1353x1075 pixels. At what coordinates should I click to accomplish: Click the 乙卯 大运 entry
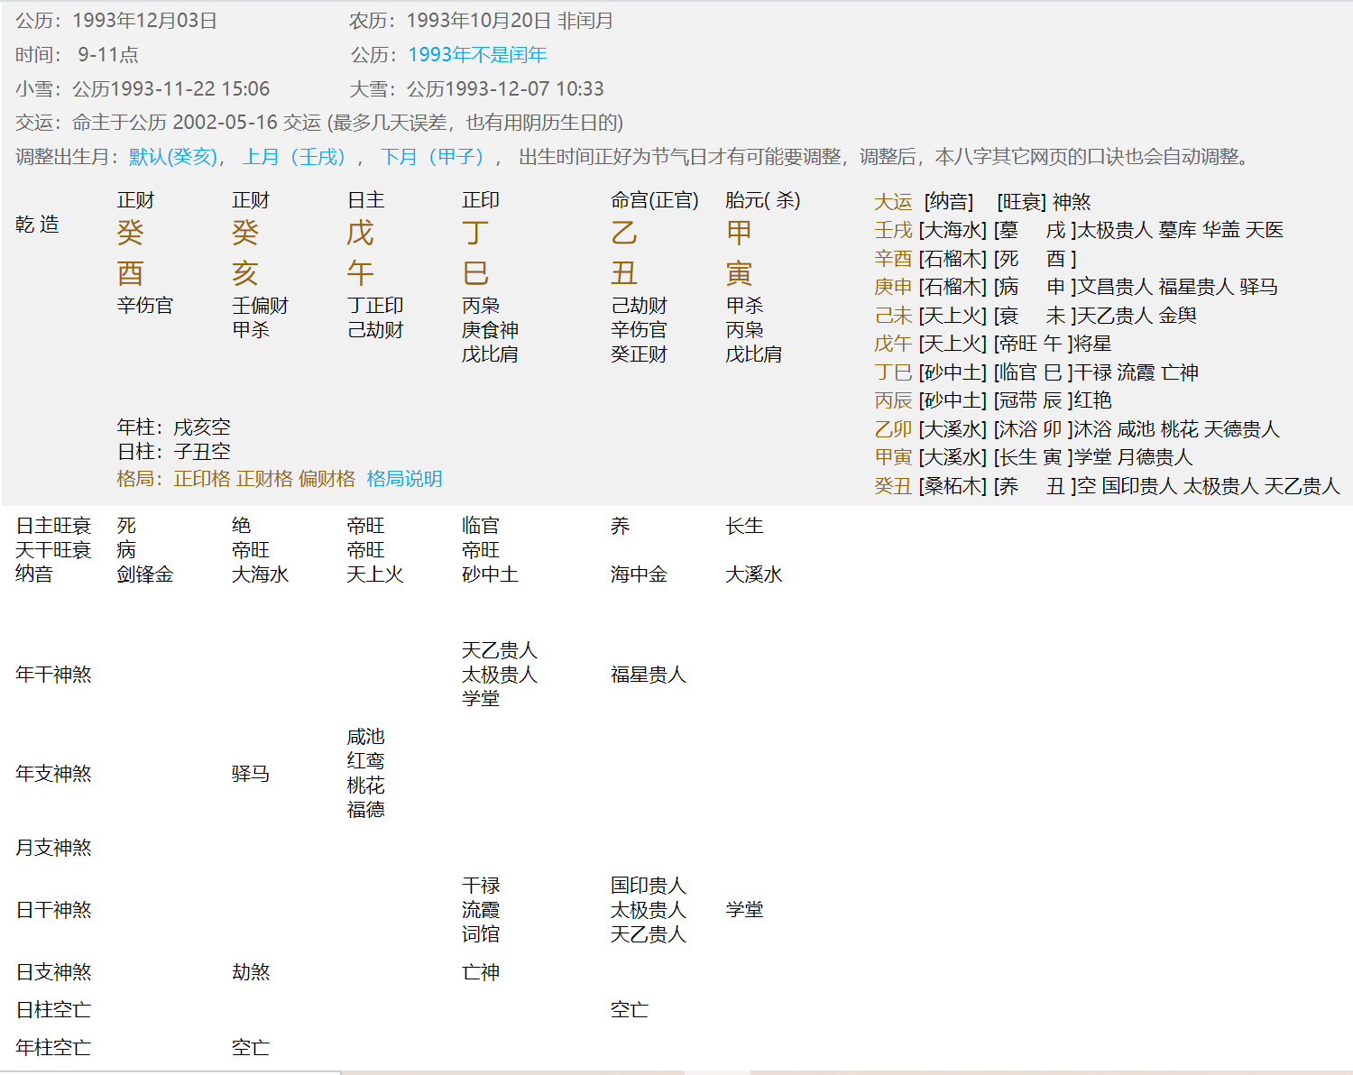click(893, 429)
